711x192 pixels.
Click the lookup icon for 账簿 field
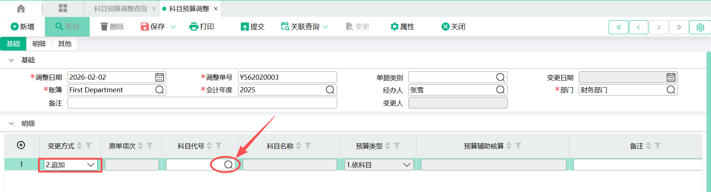click(x=159, y=90)
